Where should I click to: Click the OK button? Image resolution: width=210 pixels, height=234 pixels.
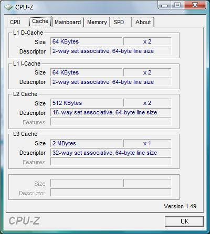184,221
